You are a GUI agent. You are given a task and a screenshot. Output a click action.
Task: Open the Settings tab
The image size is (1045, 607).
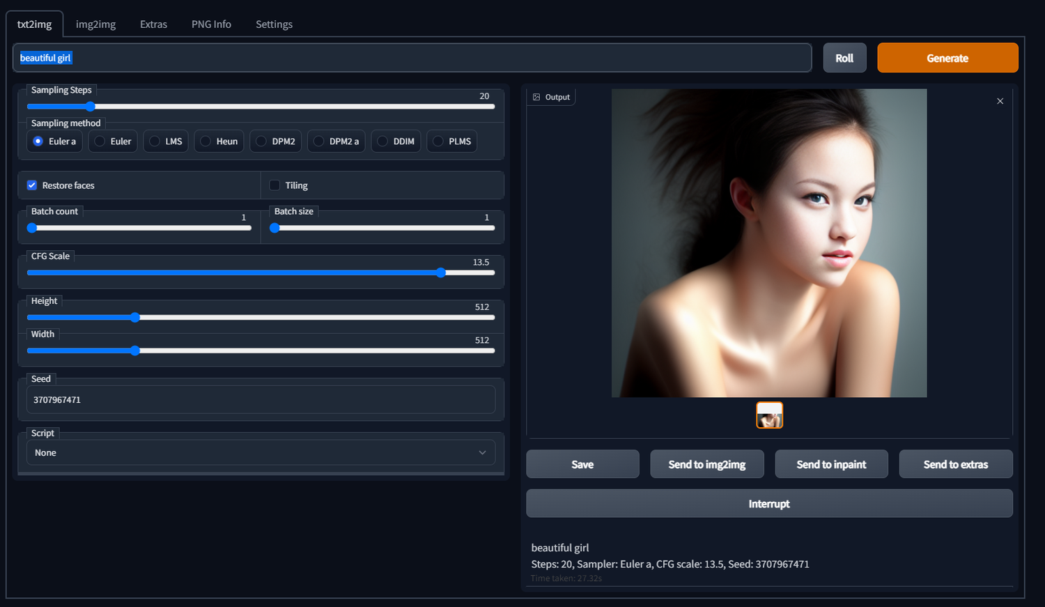pyautogui.click(x=274, y=24)
